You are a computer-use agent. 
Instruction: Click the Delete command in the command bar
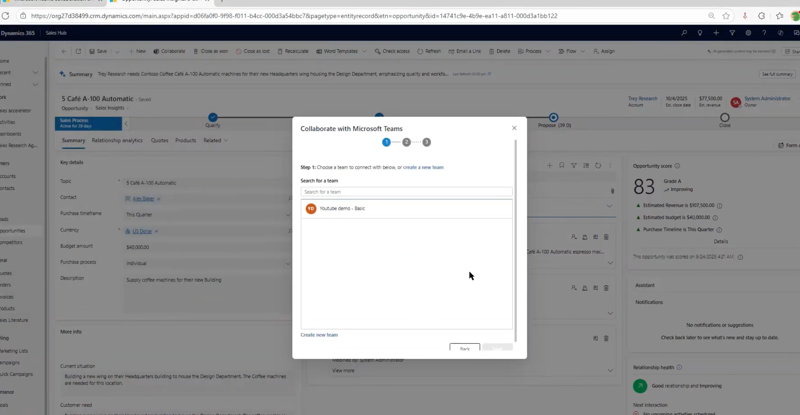coord(499,52)
